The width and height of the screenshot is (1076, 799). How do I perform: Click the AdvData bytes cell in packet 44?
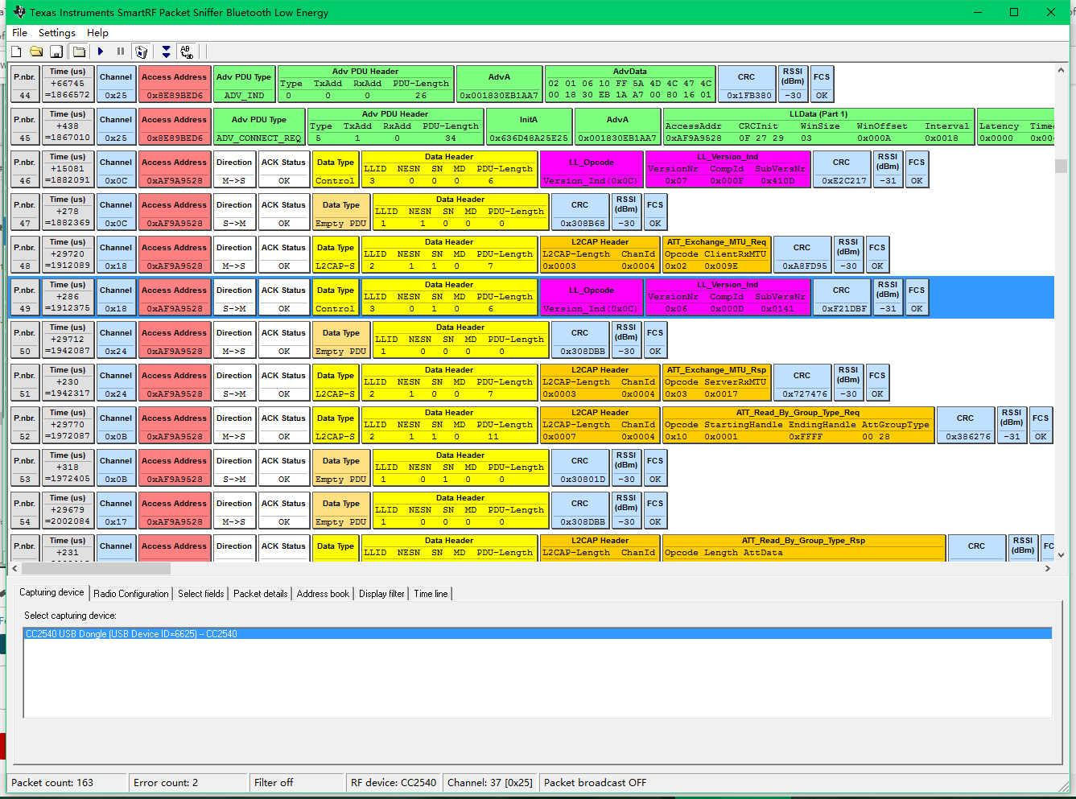point(630,84)
